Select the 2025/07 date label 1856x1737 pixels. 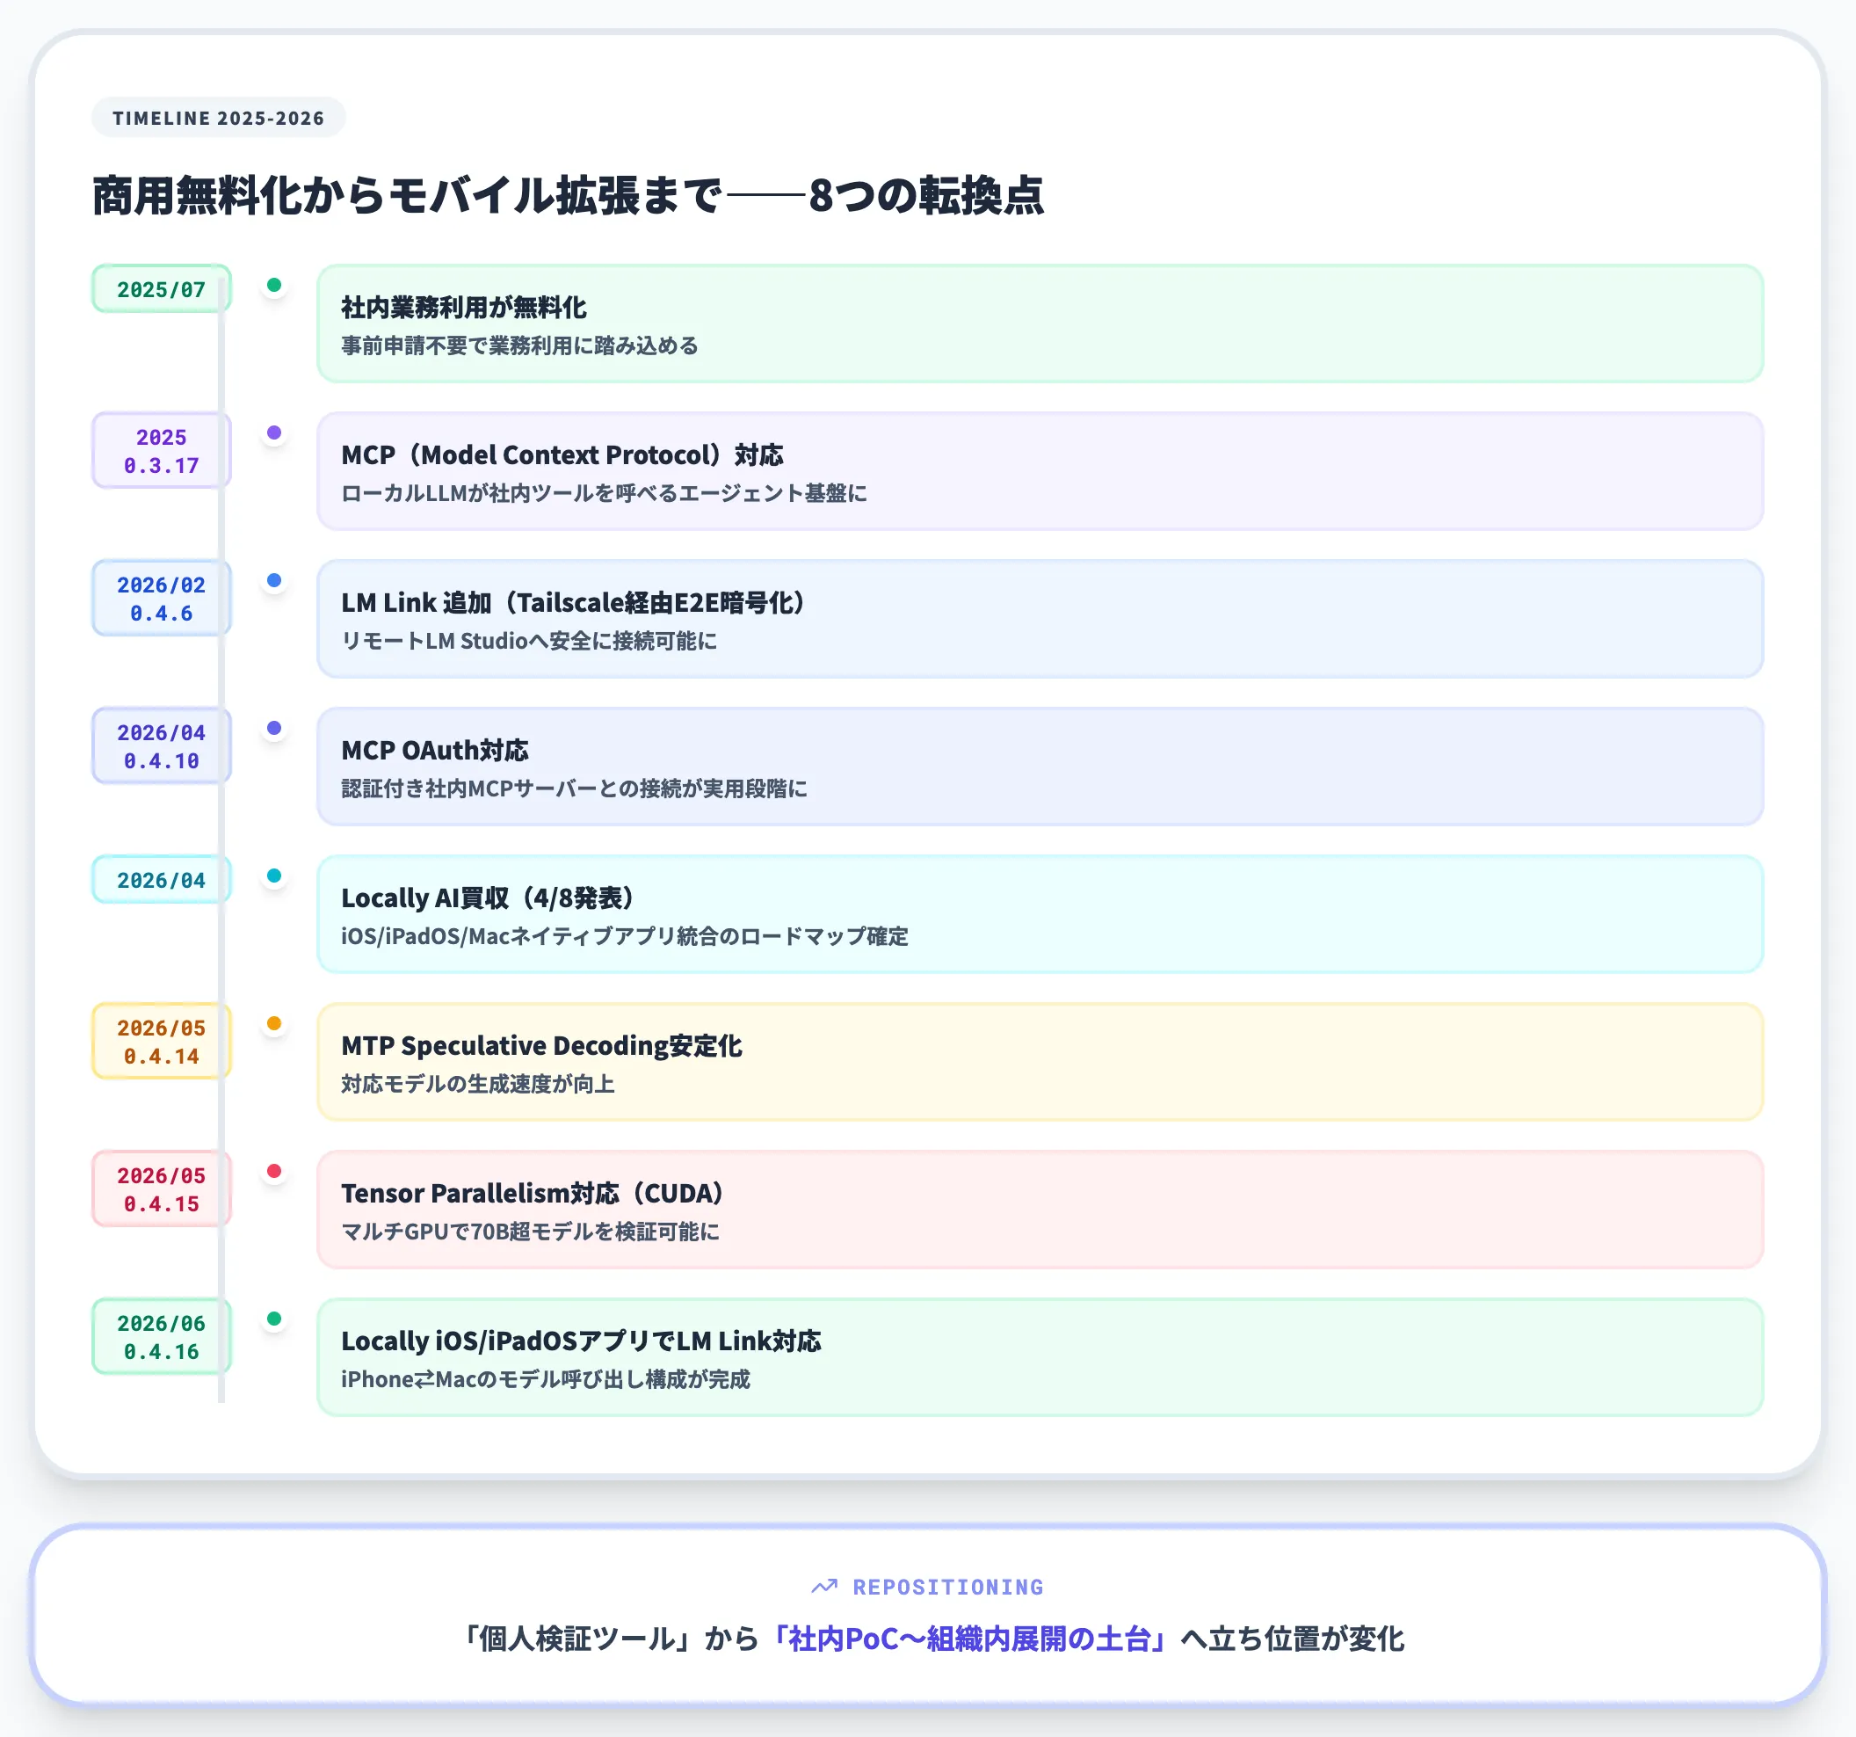161,289
